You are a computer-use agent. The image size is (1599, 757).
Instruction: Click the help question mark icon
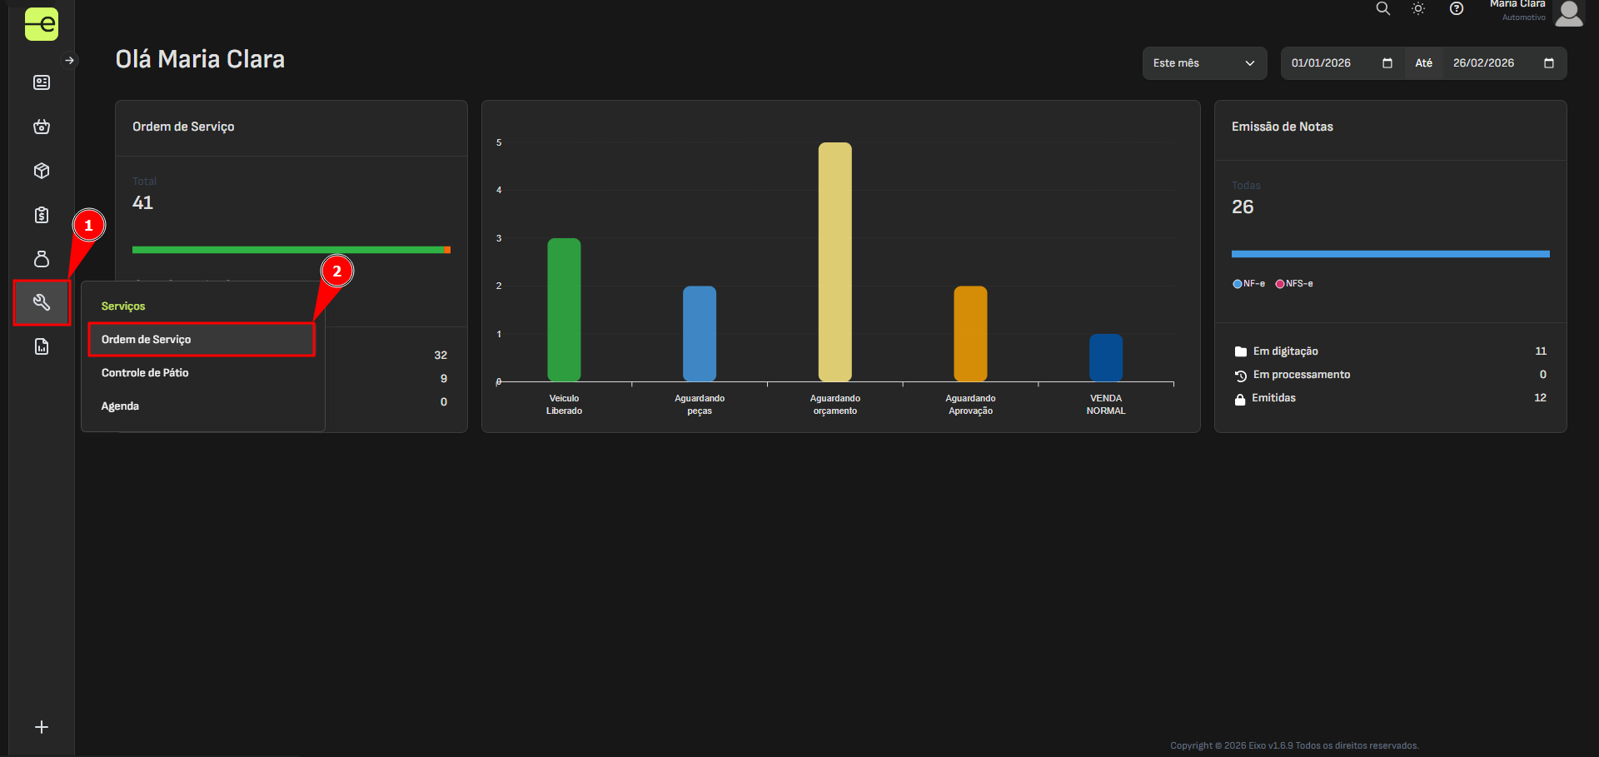1456,9
